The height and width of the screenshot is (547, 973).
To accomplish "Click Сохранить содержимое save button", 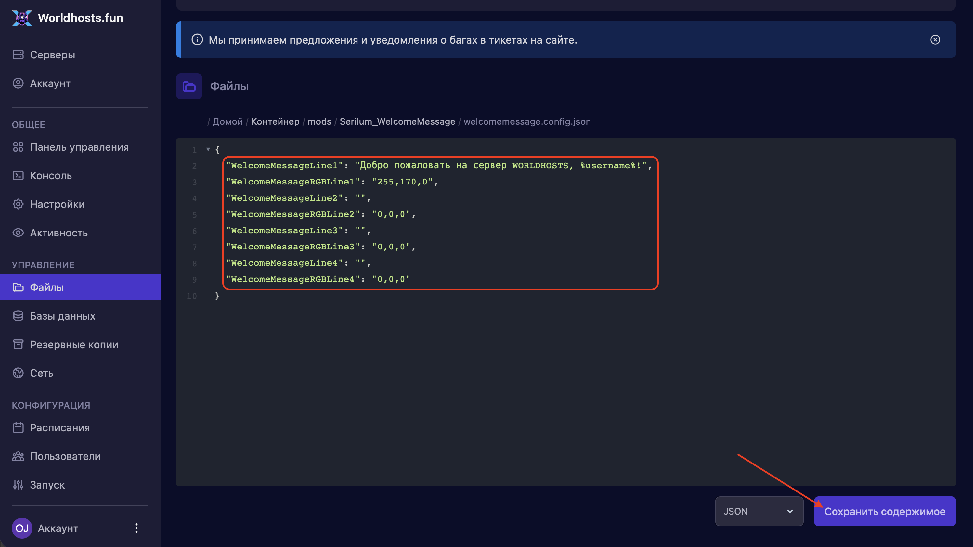I will [884, 511].
